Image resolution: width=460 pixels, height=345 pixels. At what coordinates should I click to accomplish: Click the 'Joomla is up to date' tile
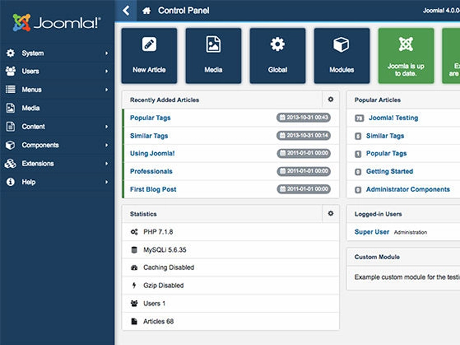point(406,56)
